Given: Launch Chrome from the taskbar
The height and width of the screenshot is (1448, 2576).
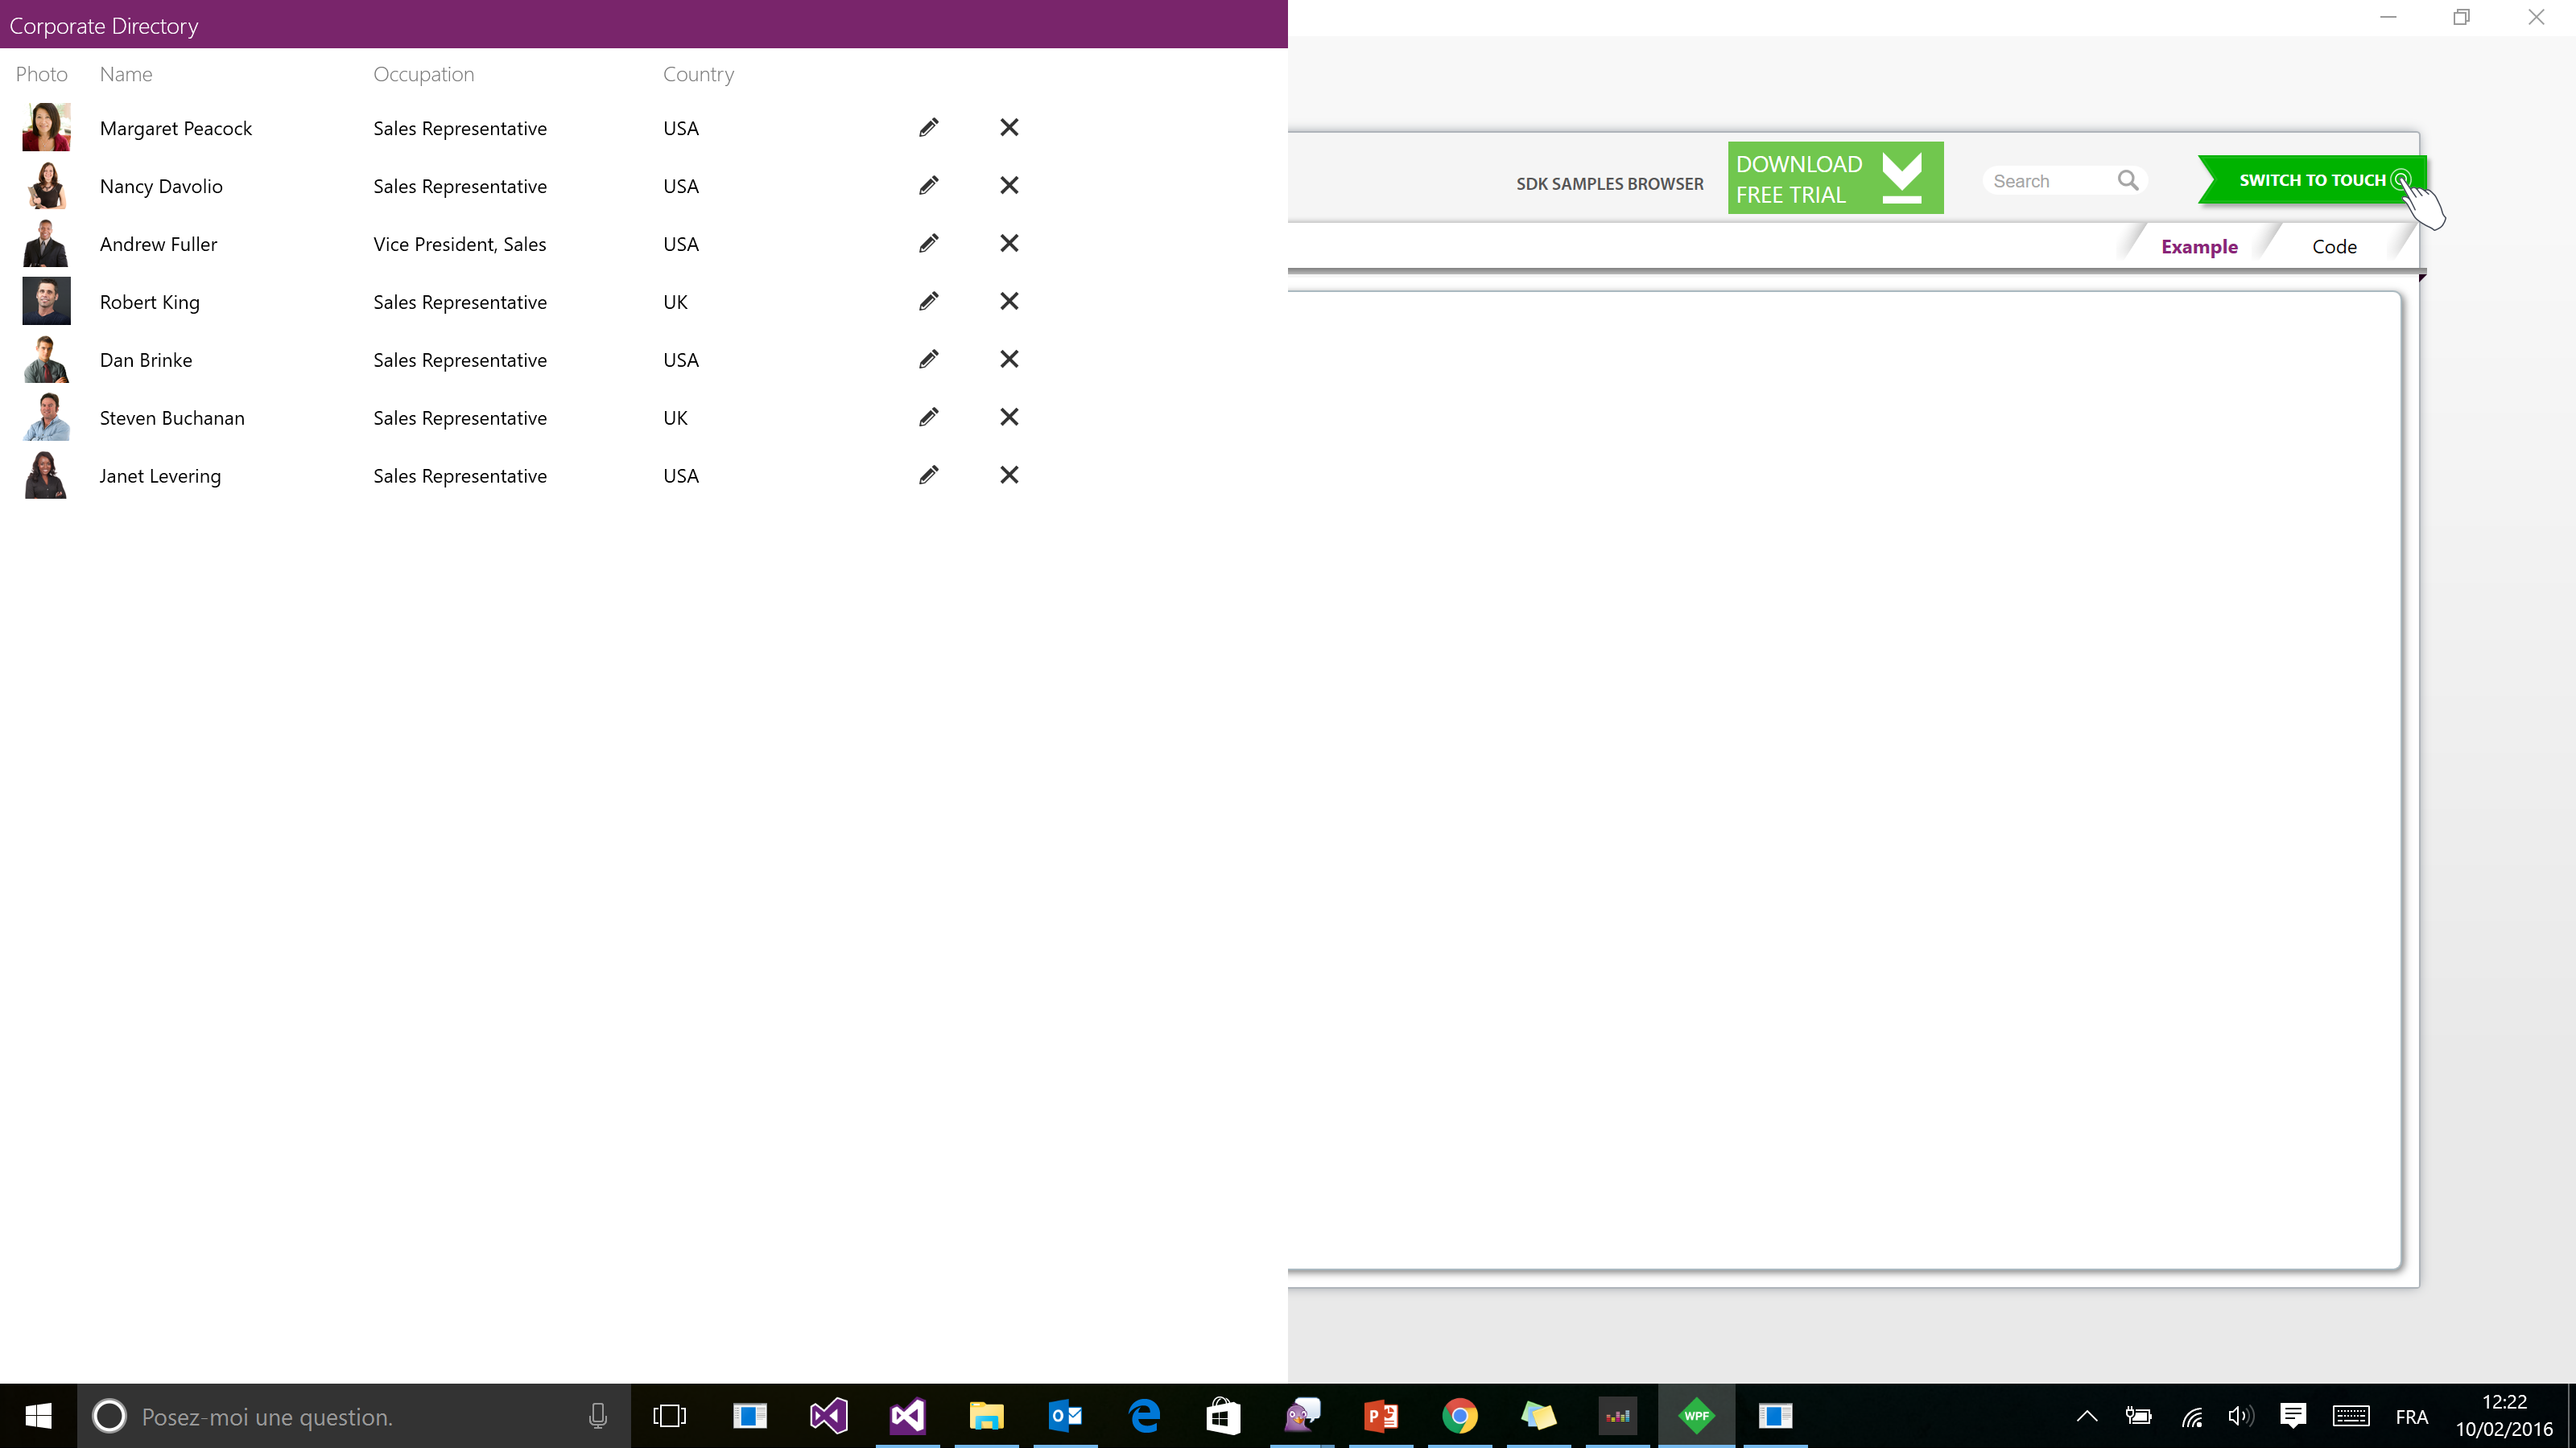Looking at the screenshot, I should [1459, 1416].
